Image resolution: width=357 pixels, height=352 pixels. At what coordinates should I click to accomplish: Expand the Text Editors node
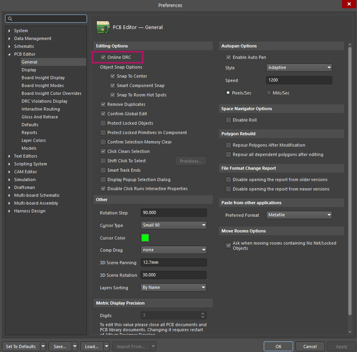click(x=9, y=156)
